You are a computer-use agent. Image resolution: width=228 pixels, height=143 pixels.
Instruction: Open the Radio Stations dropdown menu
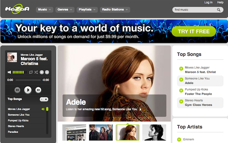pos(115,10)
